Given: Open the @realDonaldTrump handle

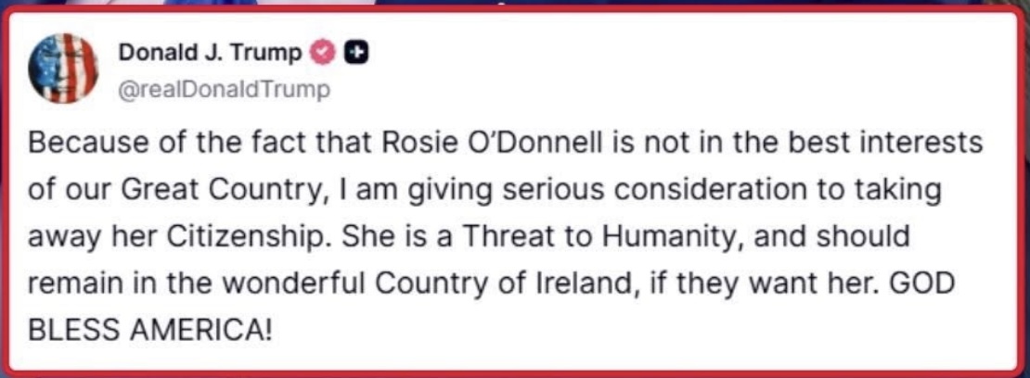Looking at the screenshot, I should 224,90.
